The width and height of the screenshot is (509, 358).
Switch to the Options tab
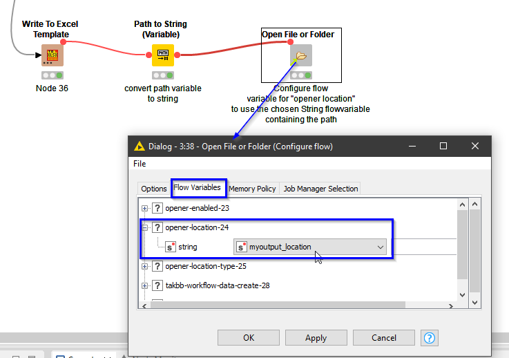click(154, 189)
